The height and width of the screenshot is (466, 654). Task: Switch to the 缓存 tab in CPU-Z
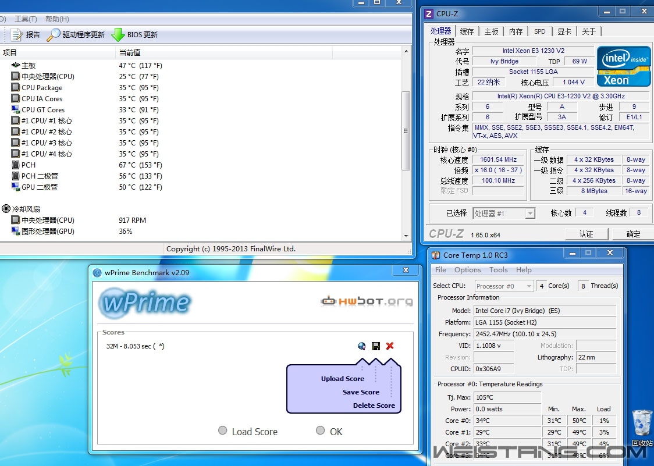click(x=467, y=31)
